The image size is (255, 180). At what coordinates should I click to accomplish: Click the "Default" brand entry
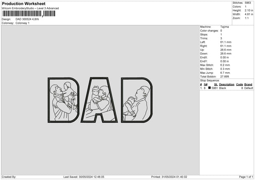pos(249,88)
